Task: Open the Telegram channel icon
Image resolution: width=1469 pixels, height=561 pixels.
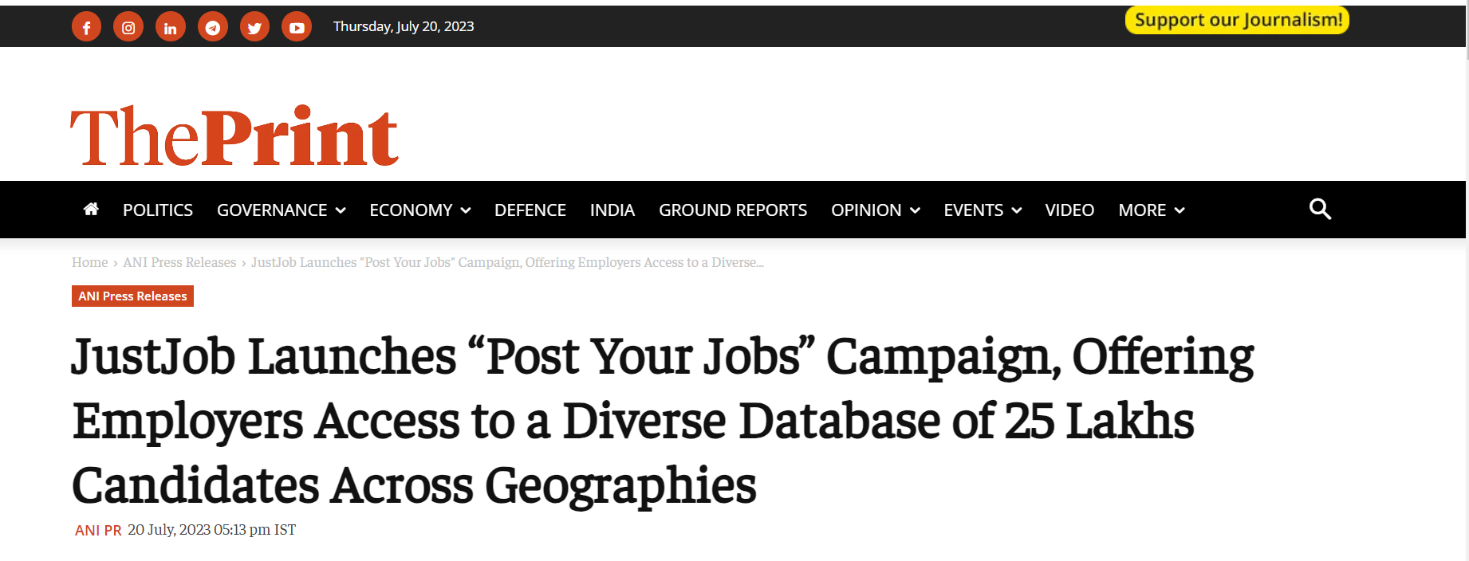Action: [x=213, y=27]
